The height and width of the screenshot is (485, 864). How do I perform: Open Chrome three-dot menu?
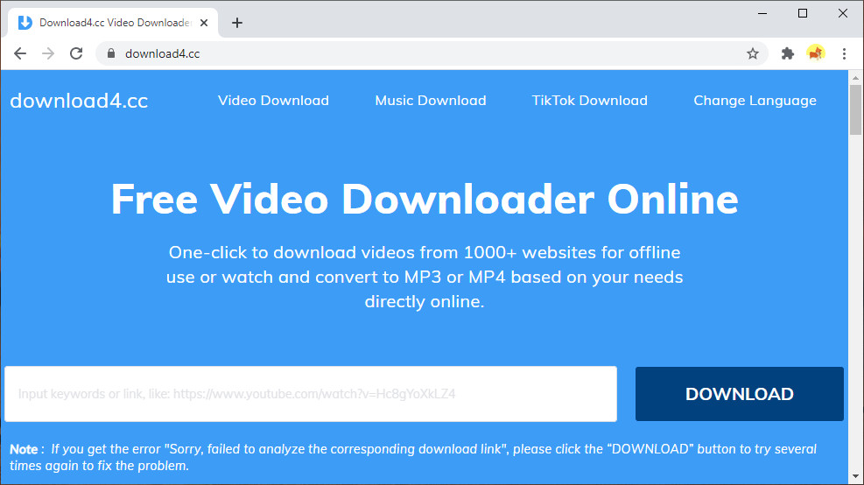coord(844,53)
